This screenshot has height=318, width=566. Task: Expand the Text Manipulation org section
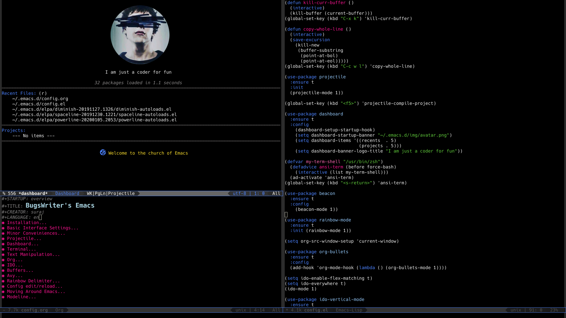33,254
